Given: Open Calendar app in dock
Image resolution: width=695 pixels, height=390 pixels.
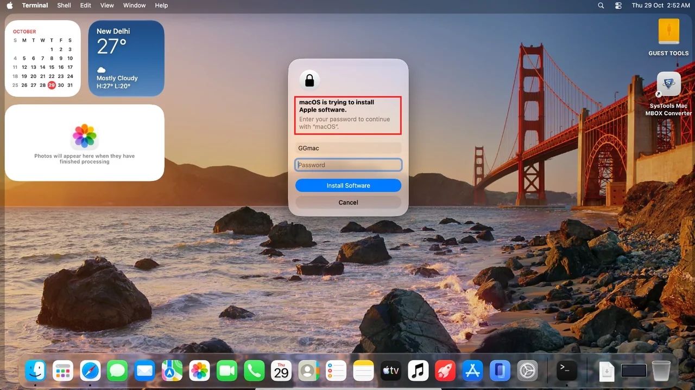Looking at the screenshot, I should (281, 371).
